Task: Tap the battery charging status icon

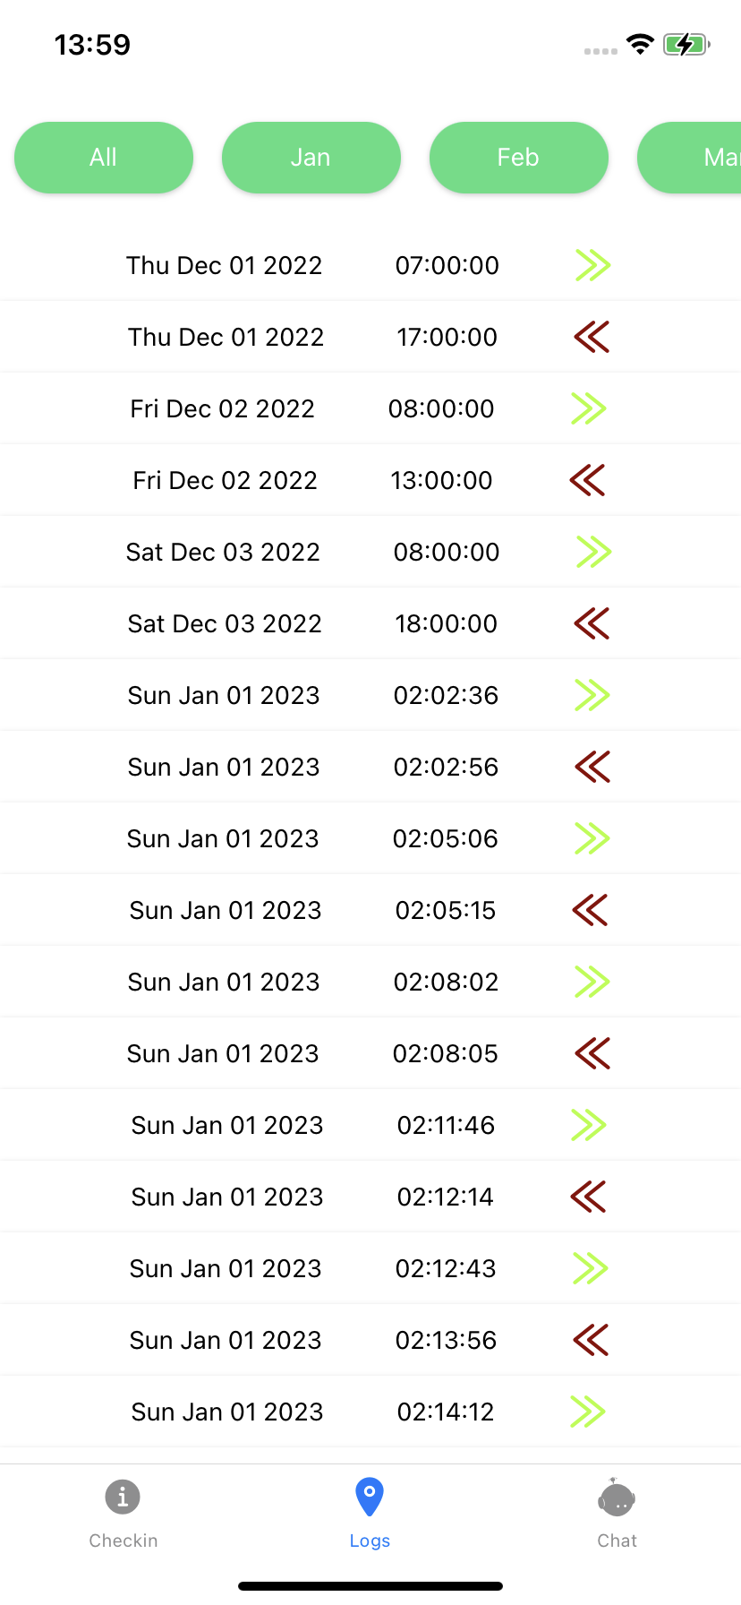Action: tap(686, 44)
